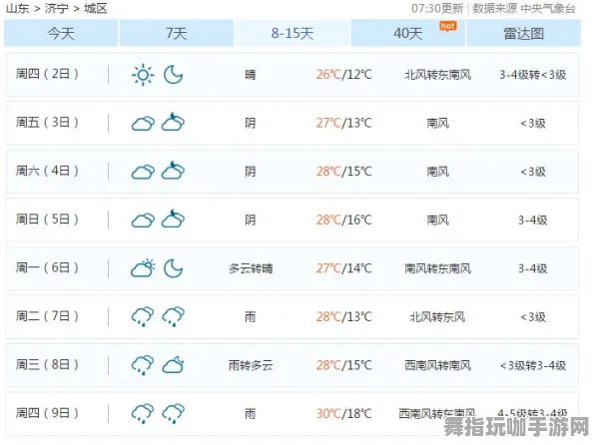The width and height of the screenshot is (595, 445).
Task: Select the 周四（2日） date label
Action: click(x=47, y=74)
